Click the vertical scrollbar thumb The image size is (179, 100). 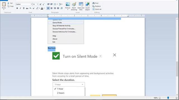point(177,69)
